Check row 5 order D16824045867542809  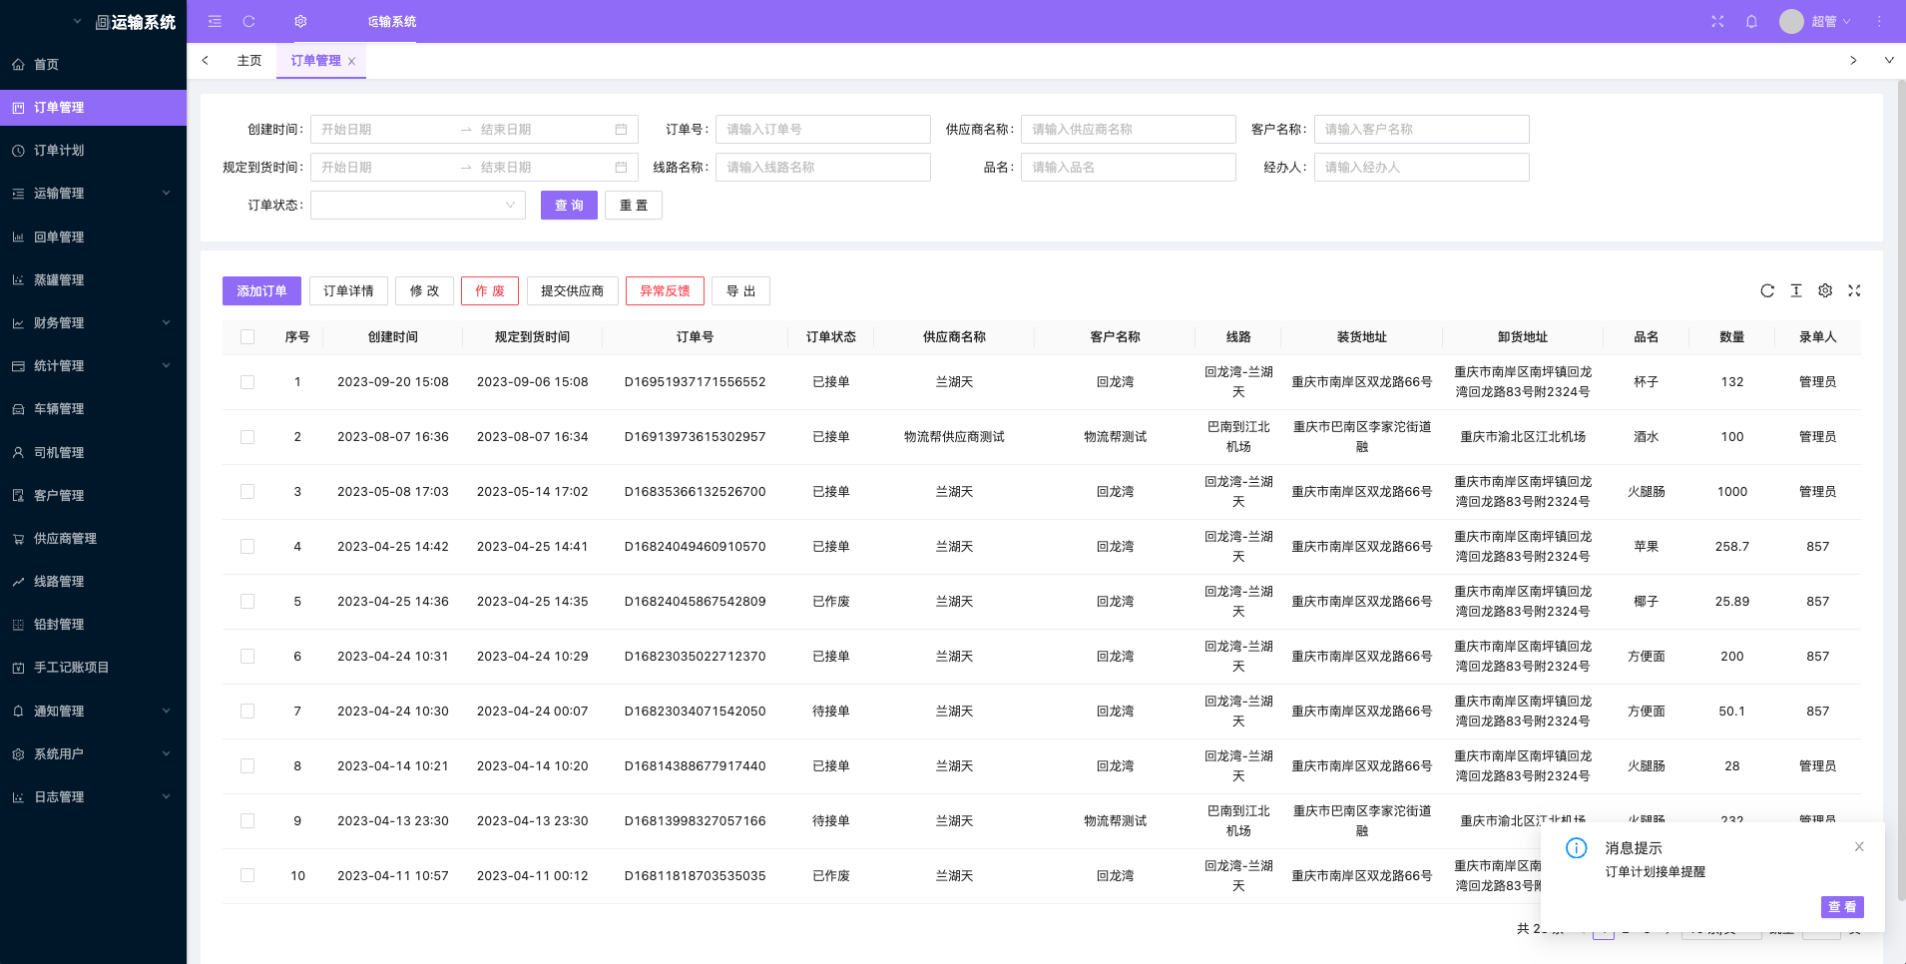pyautogui.click(x=247, y=602)
